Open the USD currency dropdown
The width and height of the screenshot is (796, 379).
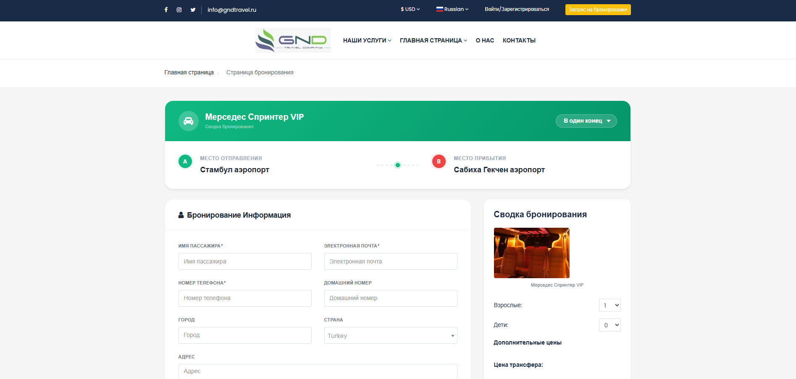(x=410, y=9)
